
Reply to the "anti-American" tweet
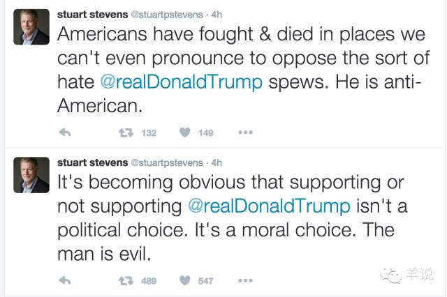(65, 132)
